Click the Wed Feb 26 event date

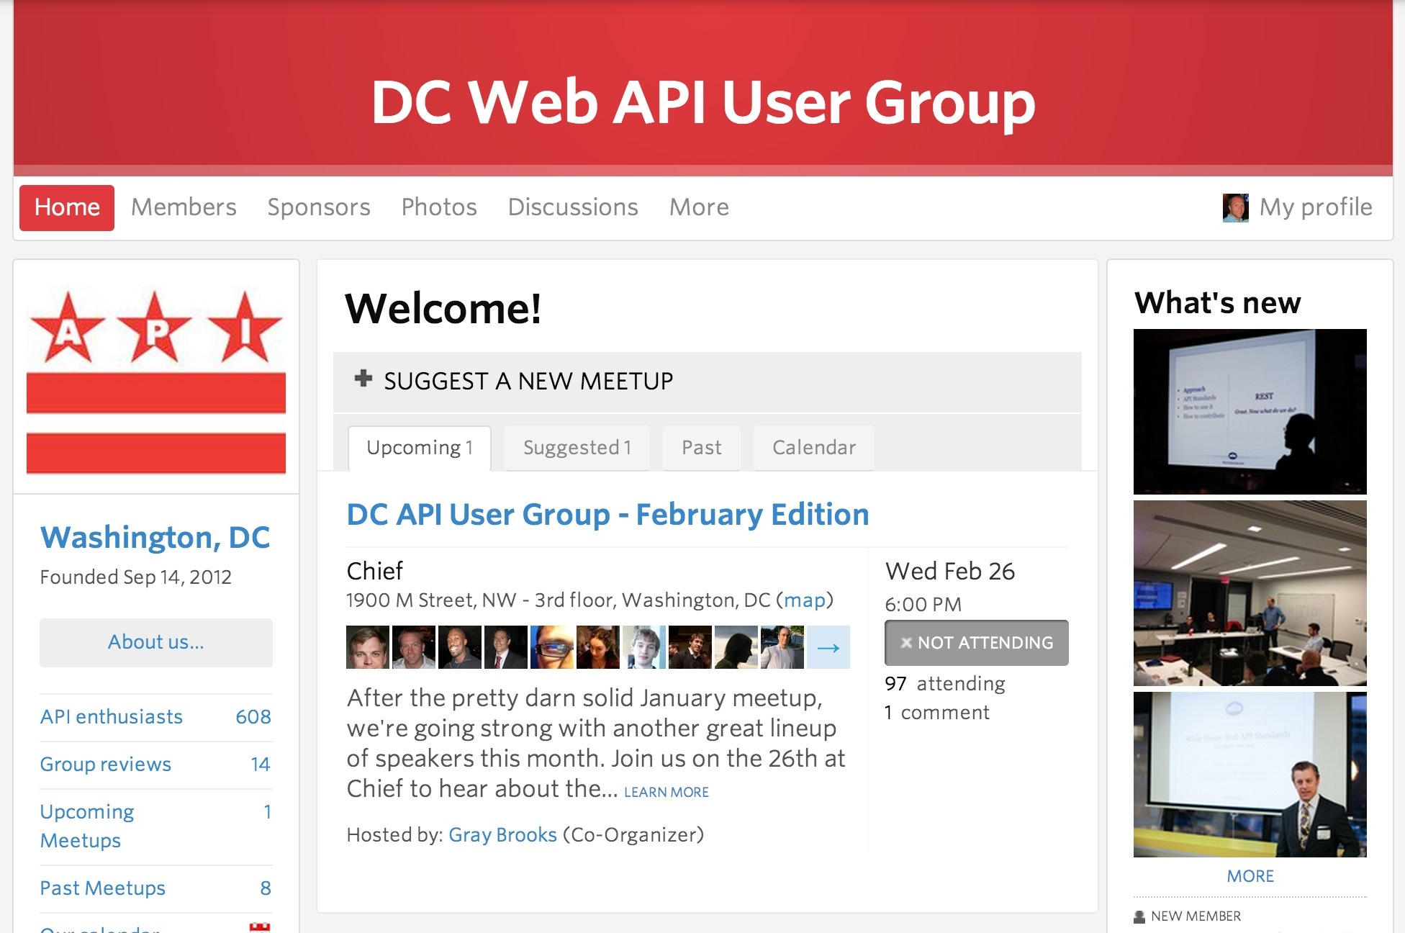[950, 572]
